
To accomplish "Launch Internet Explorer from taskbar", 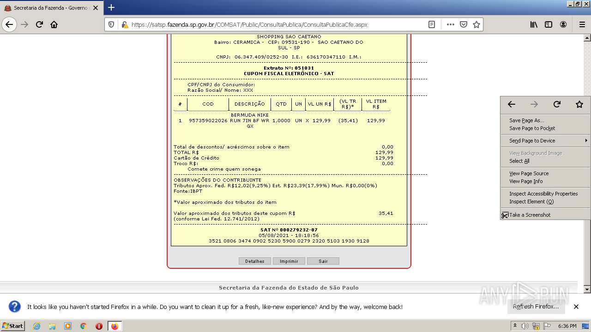I will (x=36, y=326).
